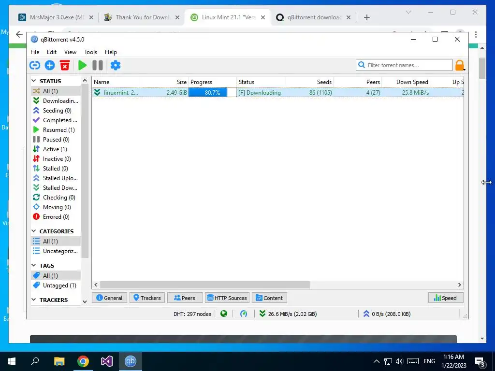
Task: Open the File menu
Action: click(x=35, y=52)
